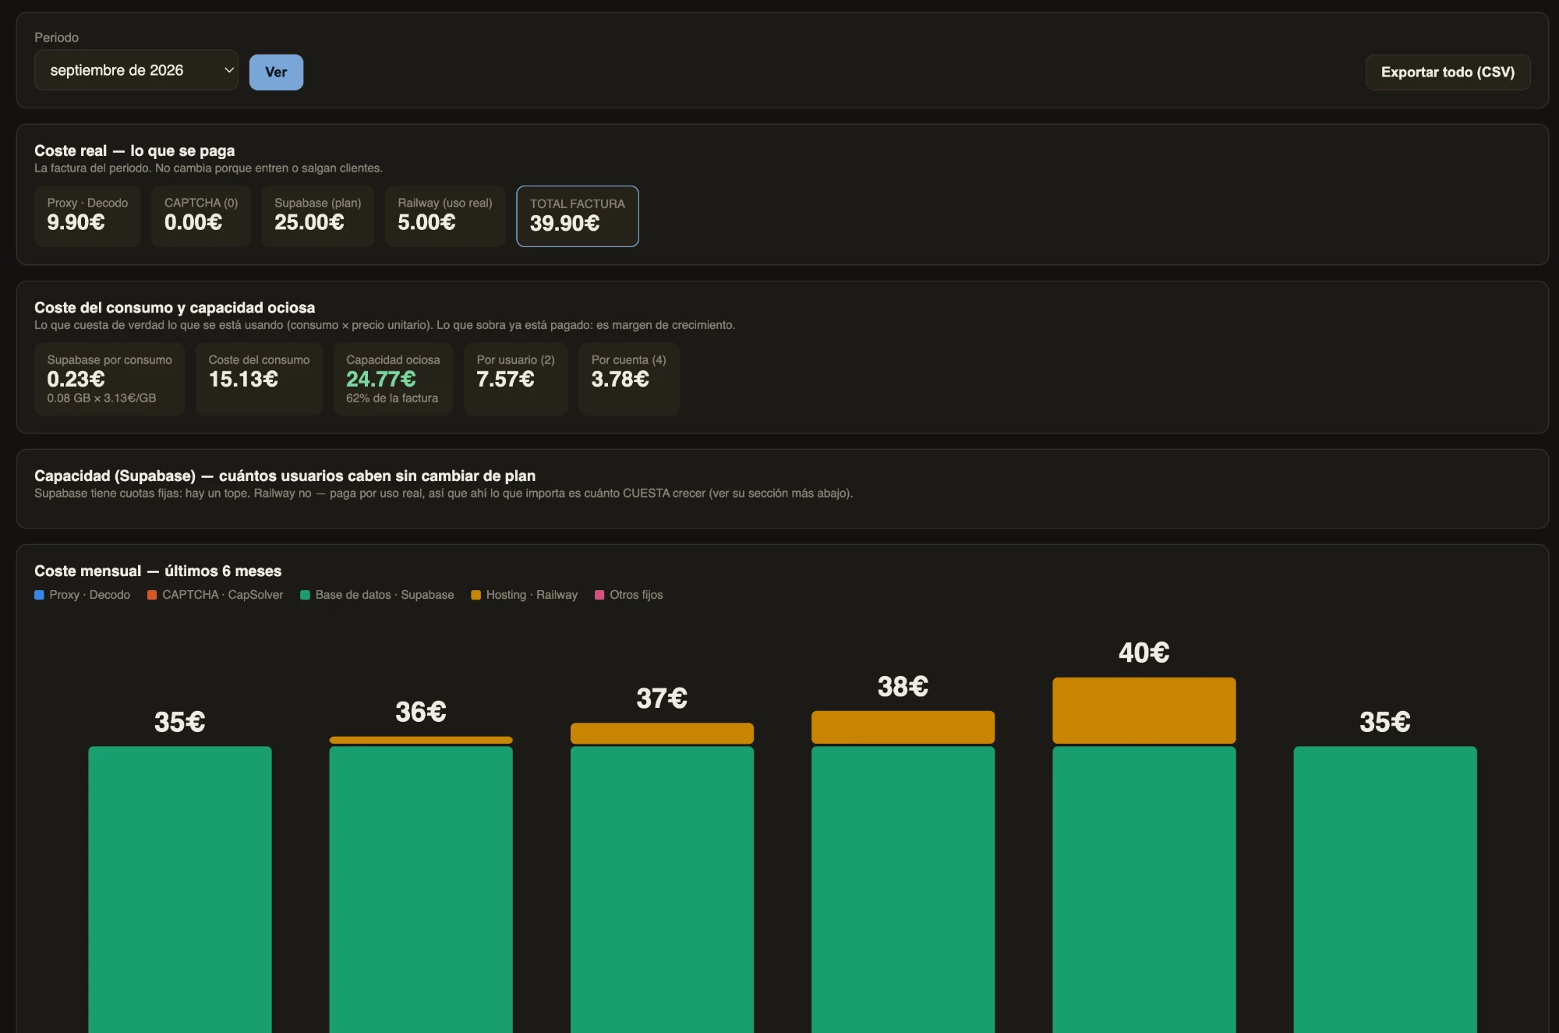Click the Supabase por consumo 0.23€ card
This screenshot has width=1559, height=1033.
click(109, 379)
